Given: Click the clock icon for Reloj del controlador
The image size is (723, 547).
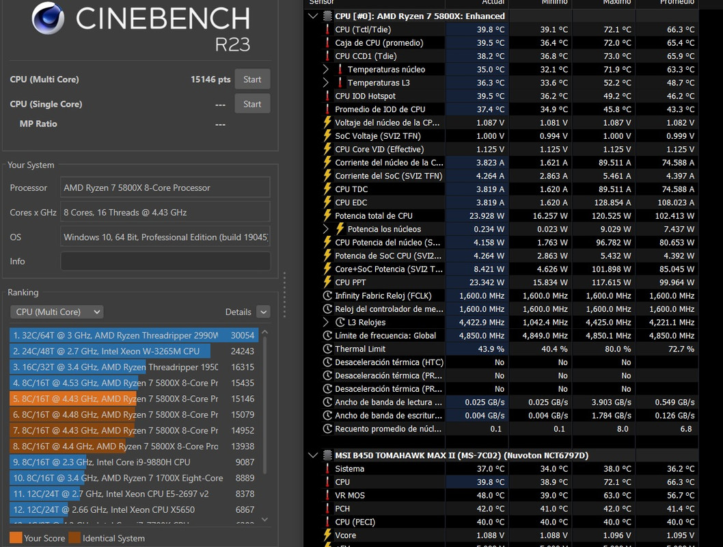Looking at the screenshot, I should [x=327, y=309].
